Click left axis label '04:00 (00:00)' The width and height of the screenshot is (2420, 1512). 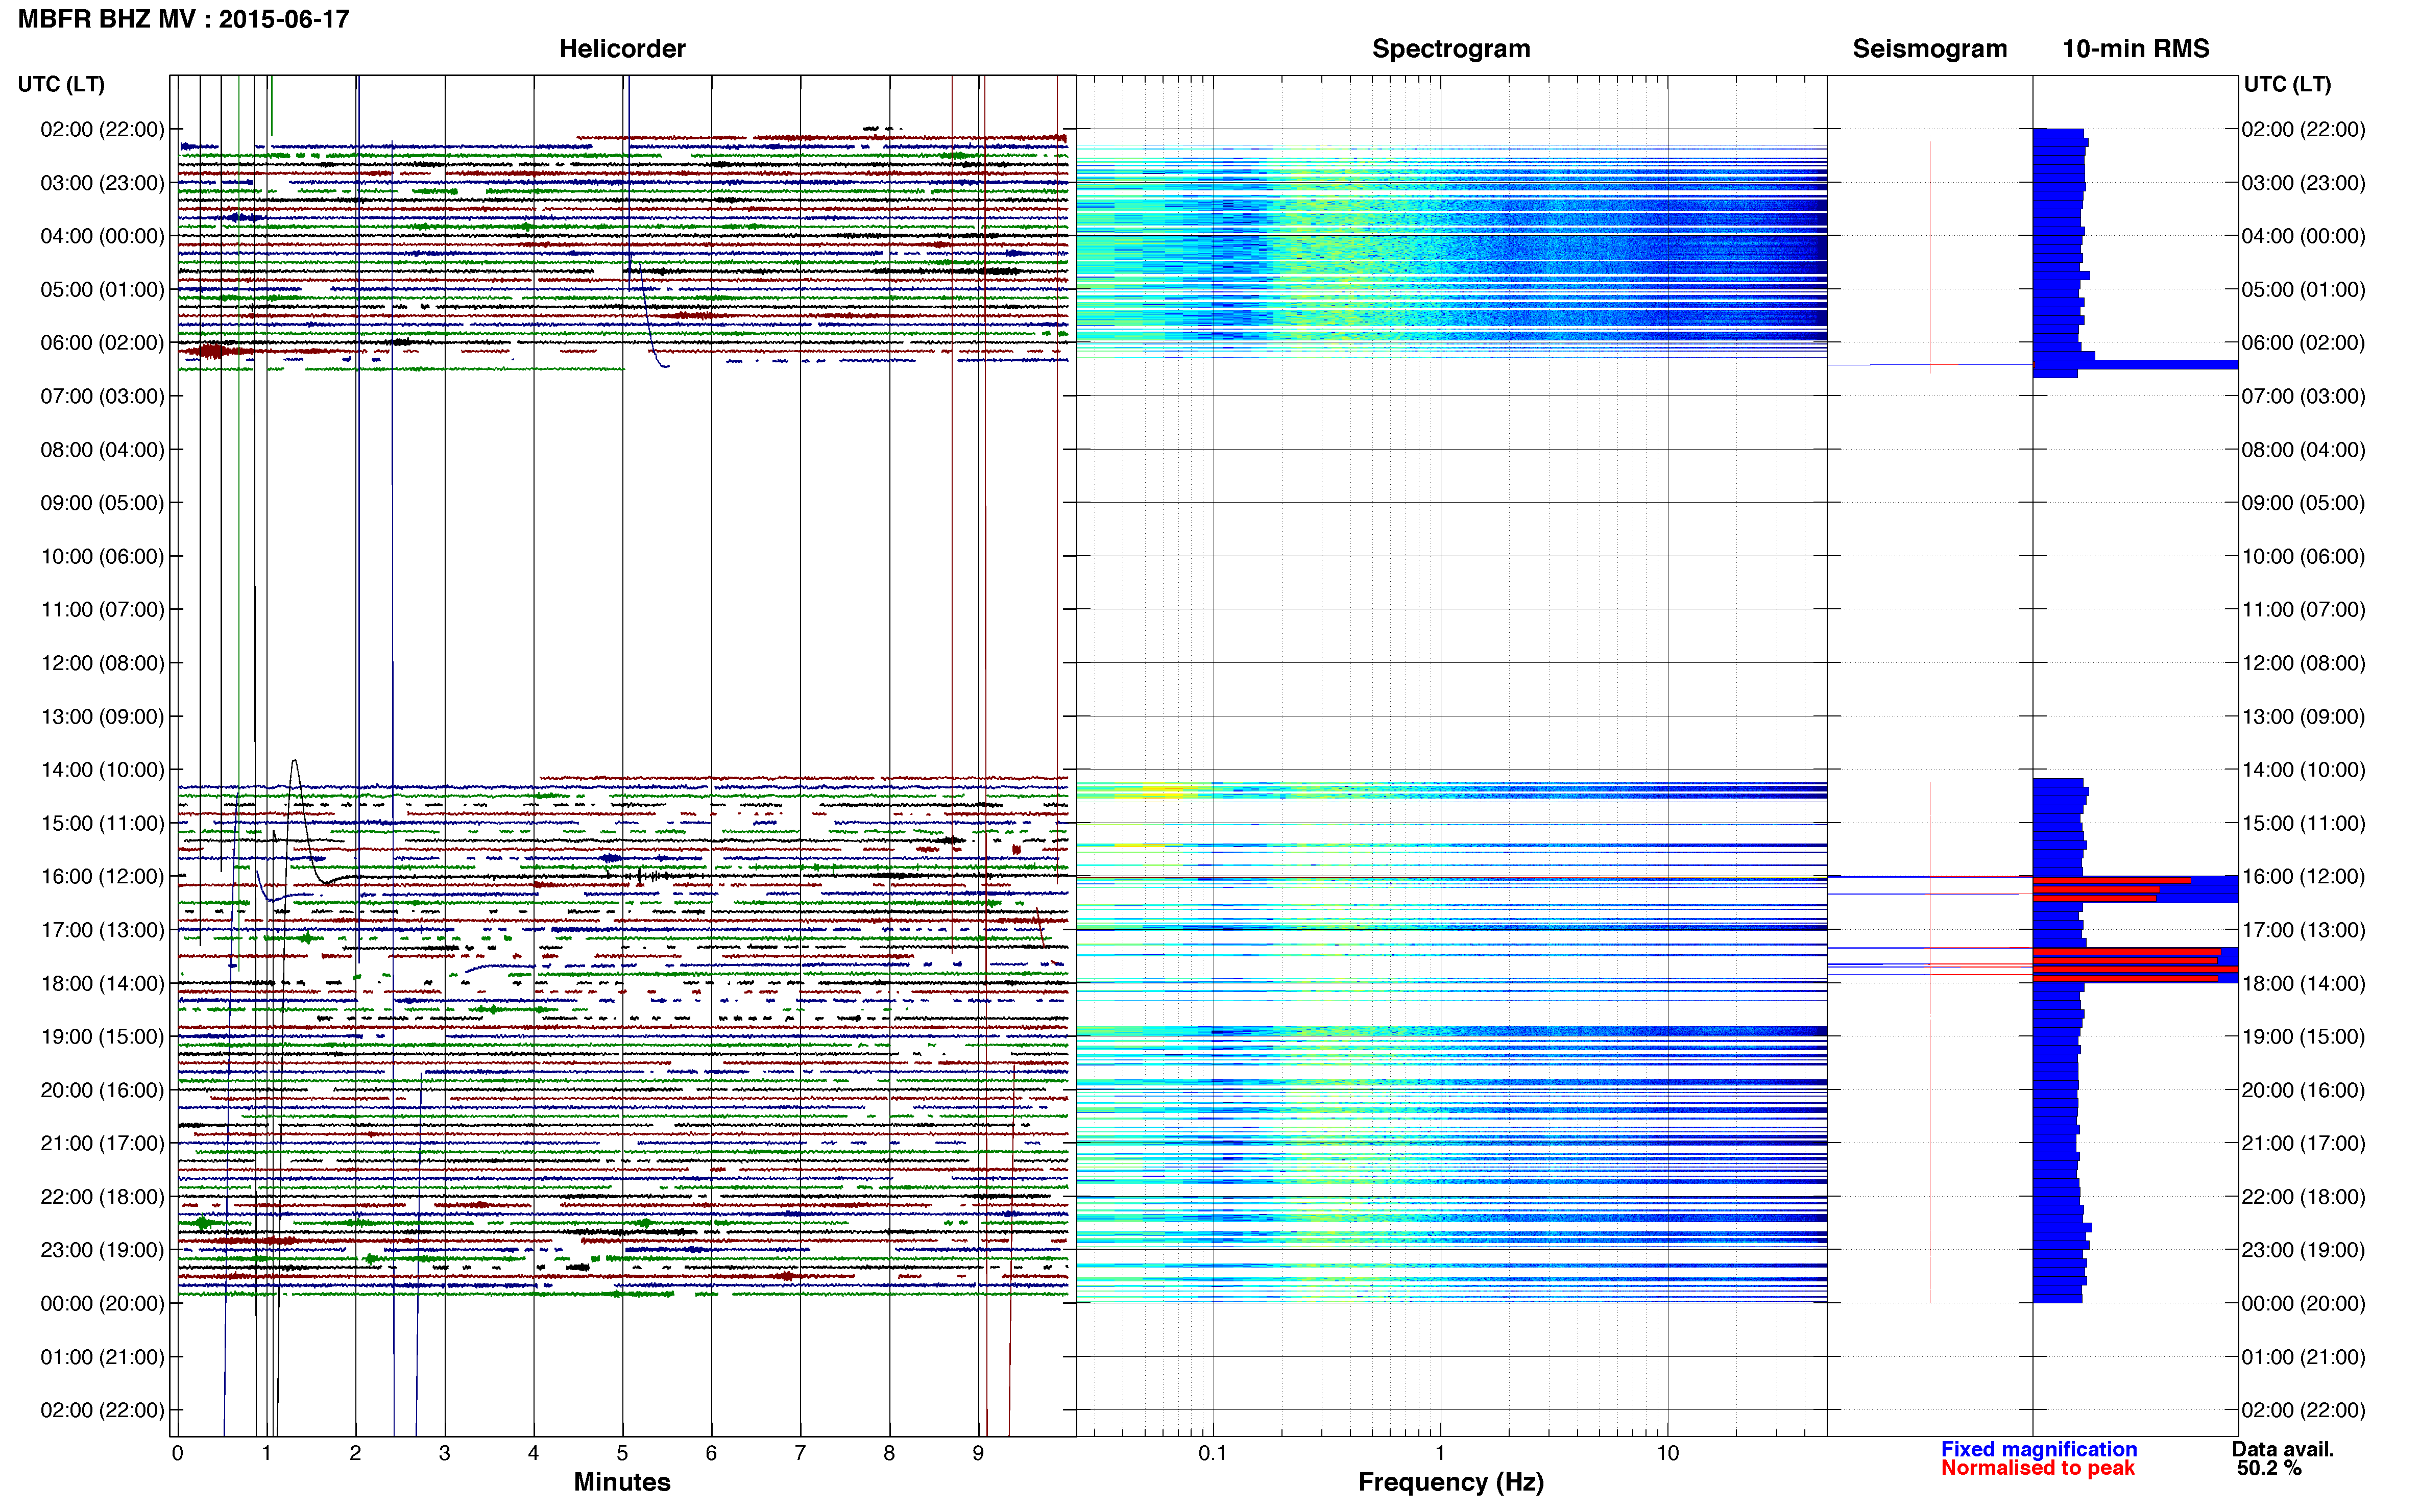(x=102, y=236)
